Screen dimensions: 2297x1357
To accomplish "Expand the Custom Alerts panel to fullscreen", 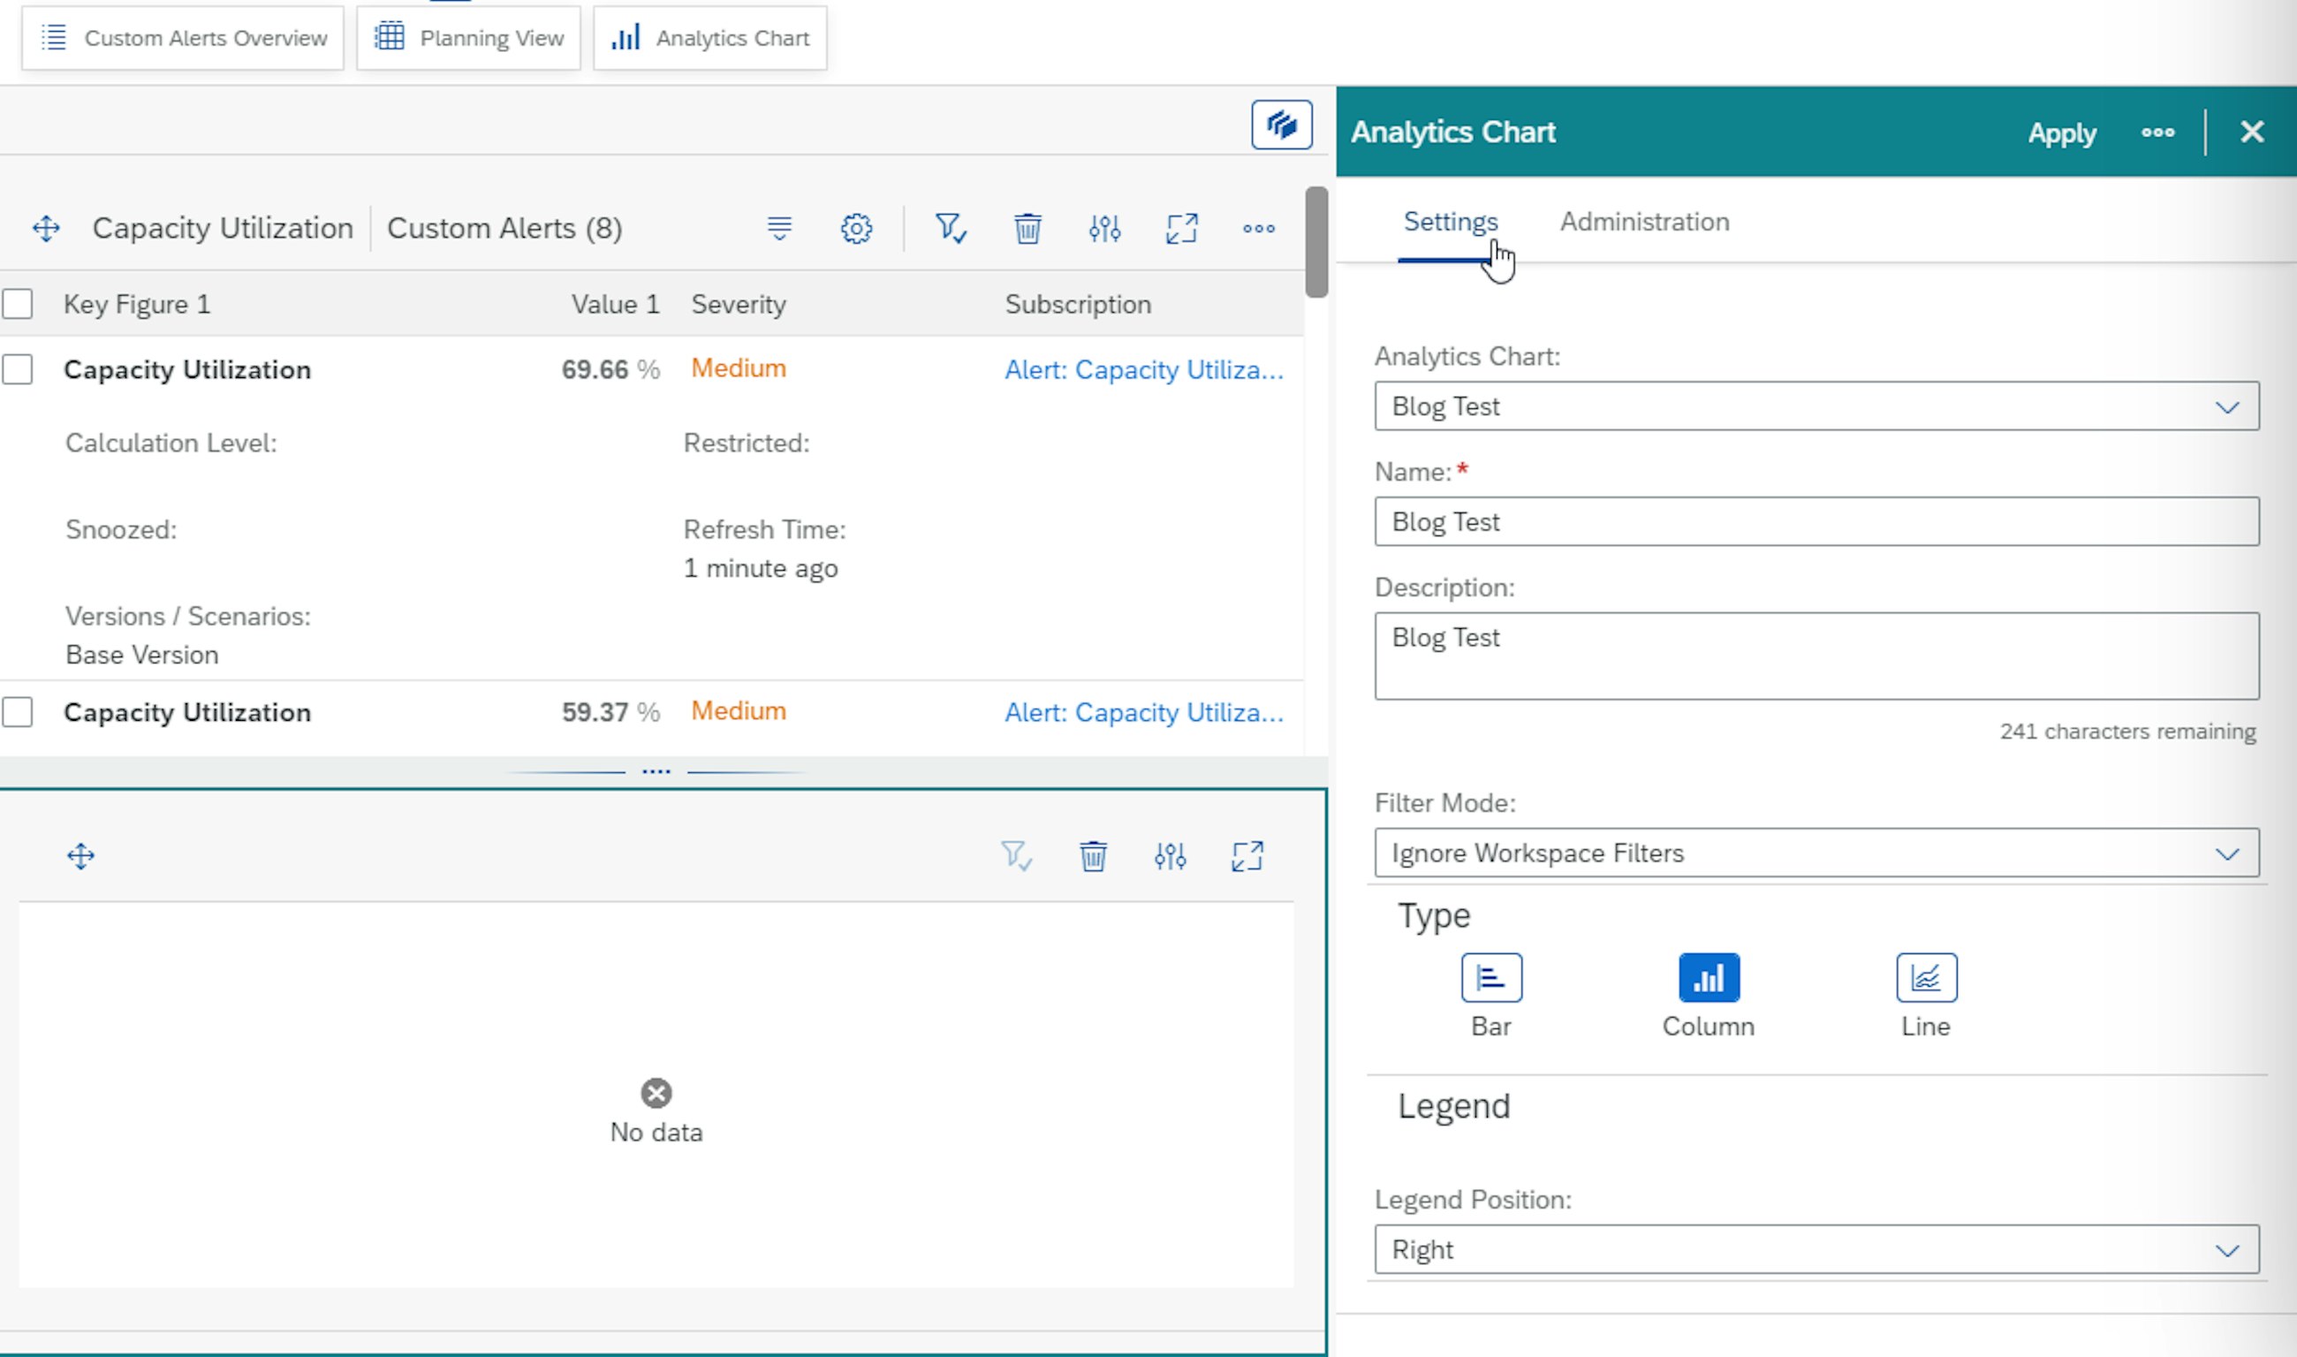I will (x=1182, y=229).
